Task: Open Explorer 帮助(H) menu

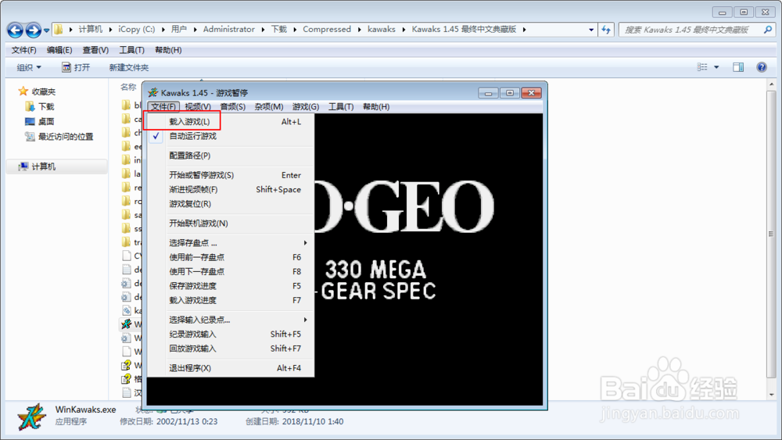Action: point(168,50)
